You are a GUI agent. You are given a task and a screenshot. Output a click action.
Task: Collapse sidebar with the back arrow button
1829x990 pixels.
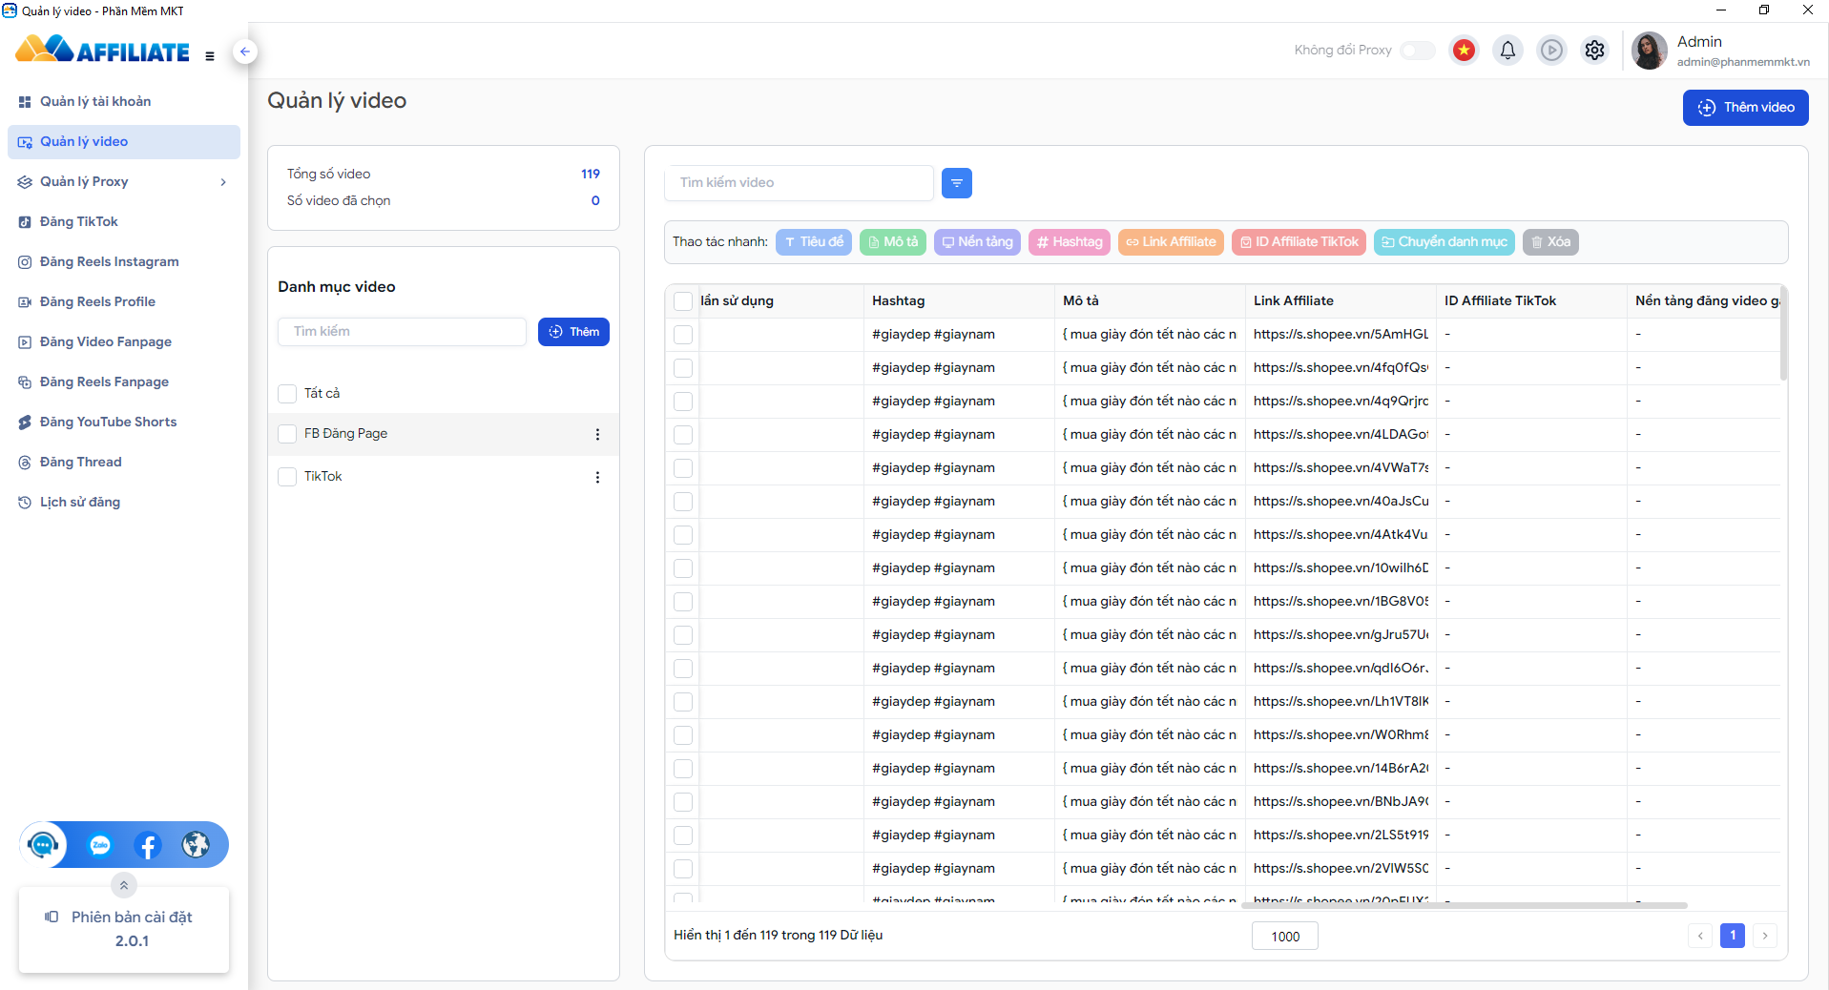[245, 52]
